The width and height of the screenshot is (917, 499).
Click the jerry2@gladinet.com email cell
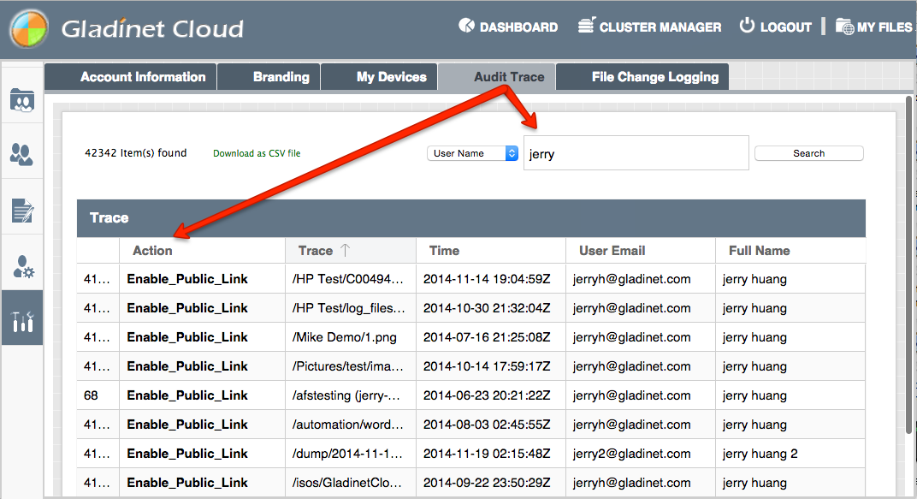[641, 454]
